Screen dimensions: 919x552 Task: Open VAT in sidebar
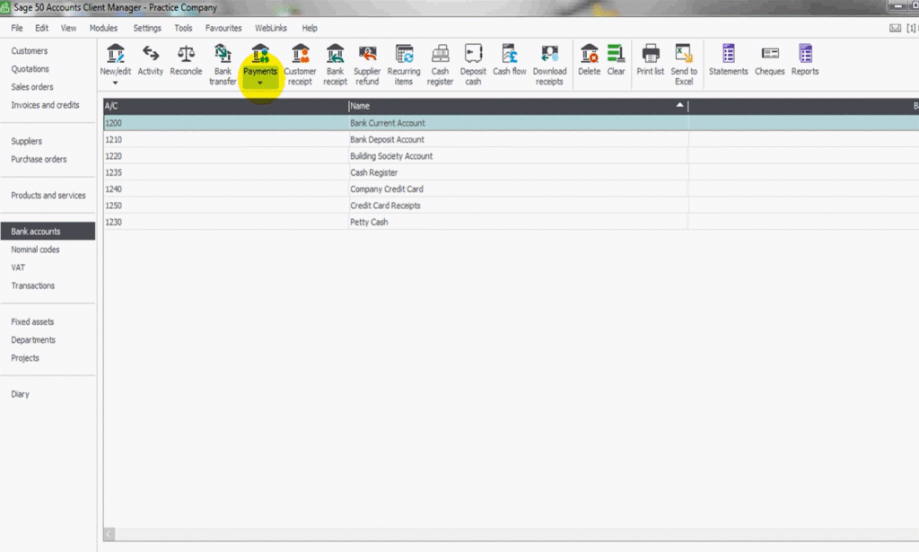[x=18, y=267]
